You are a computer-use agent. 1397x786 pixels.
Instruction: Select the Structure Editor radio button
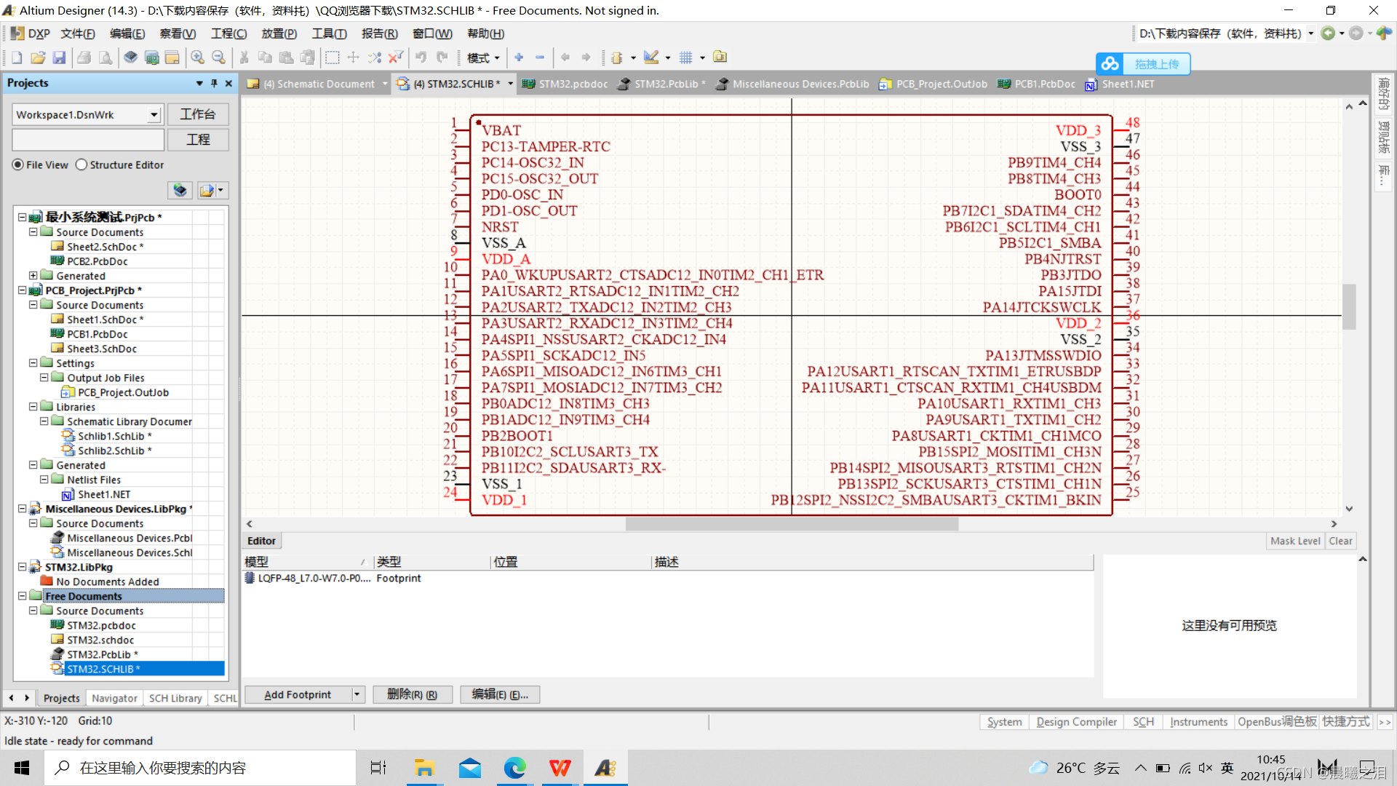pyautogui.click(x=81, y=165)
